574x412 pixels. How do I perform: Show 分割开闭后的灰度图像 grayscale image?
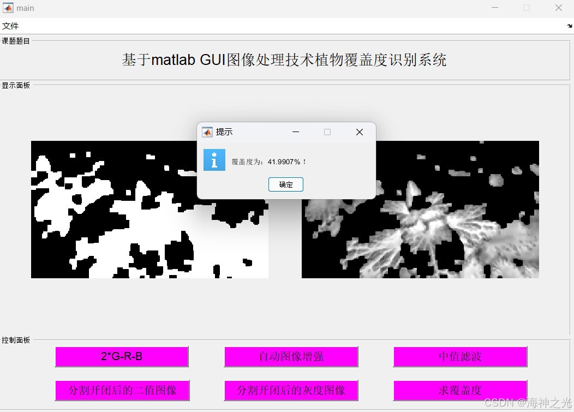coord(291,390)
